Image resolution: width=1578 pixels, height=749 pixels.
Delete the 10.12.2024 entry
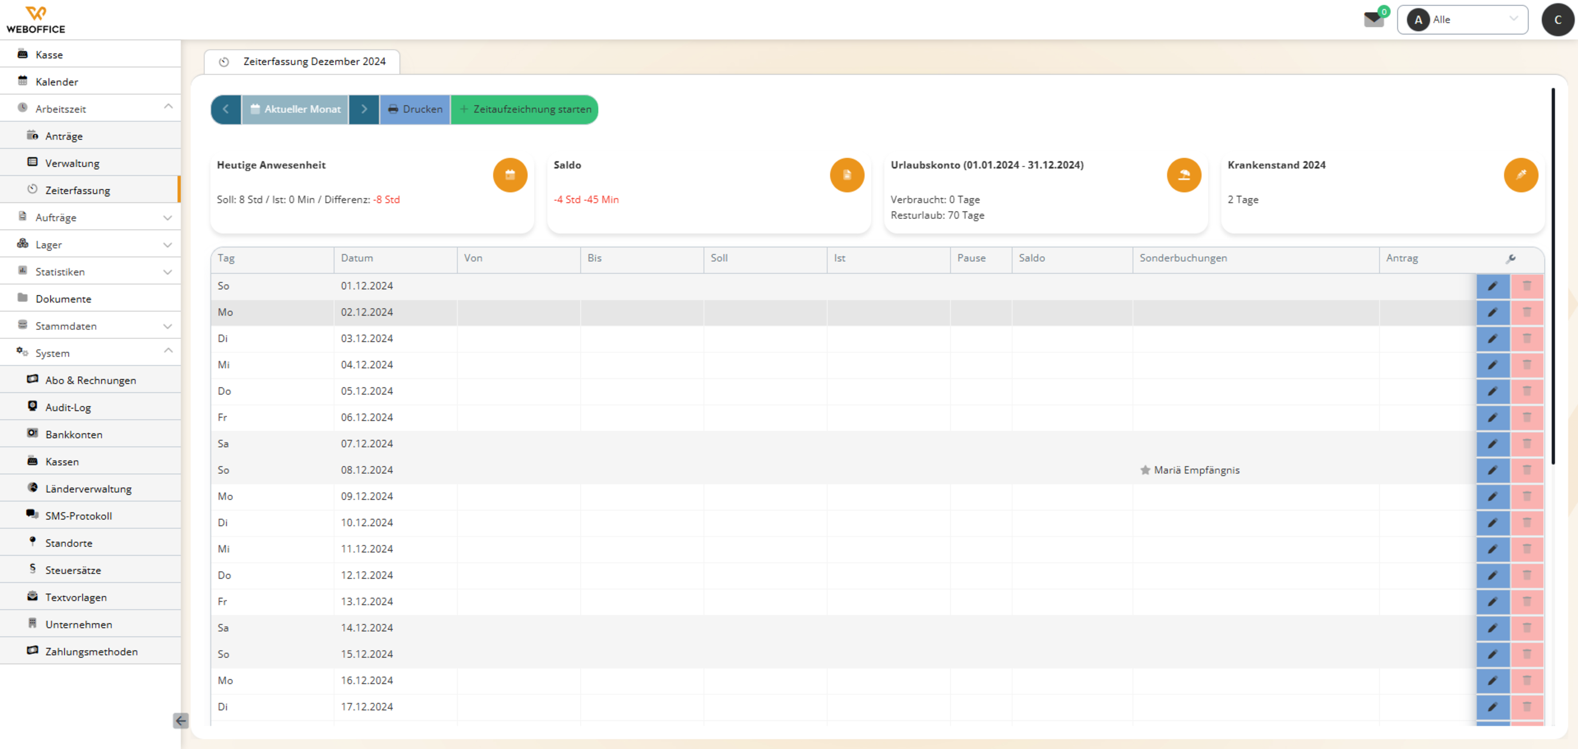click(x=1527, y=523)
